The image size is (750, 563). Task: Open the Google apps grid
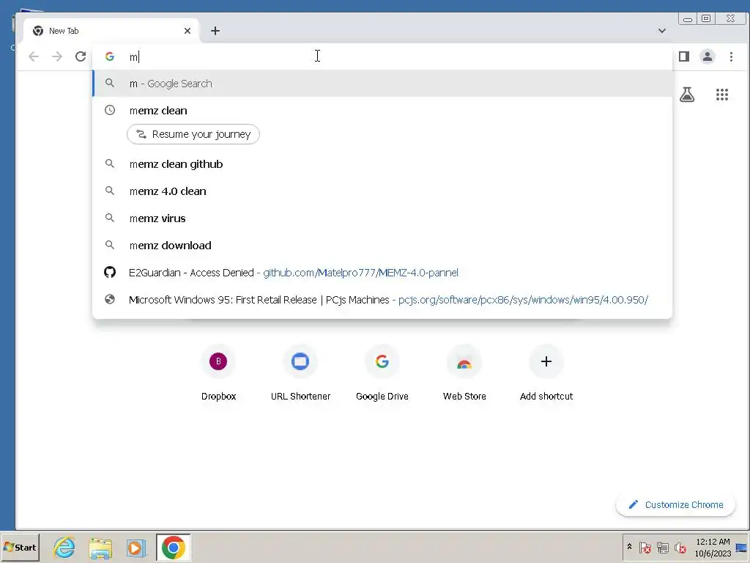(x=721, y=95)
